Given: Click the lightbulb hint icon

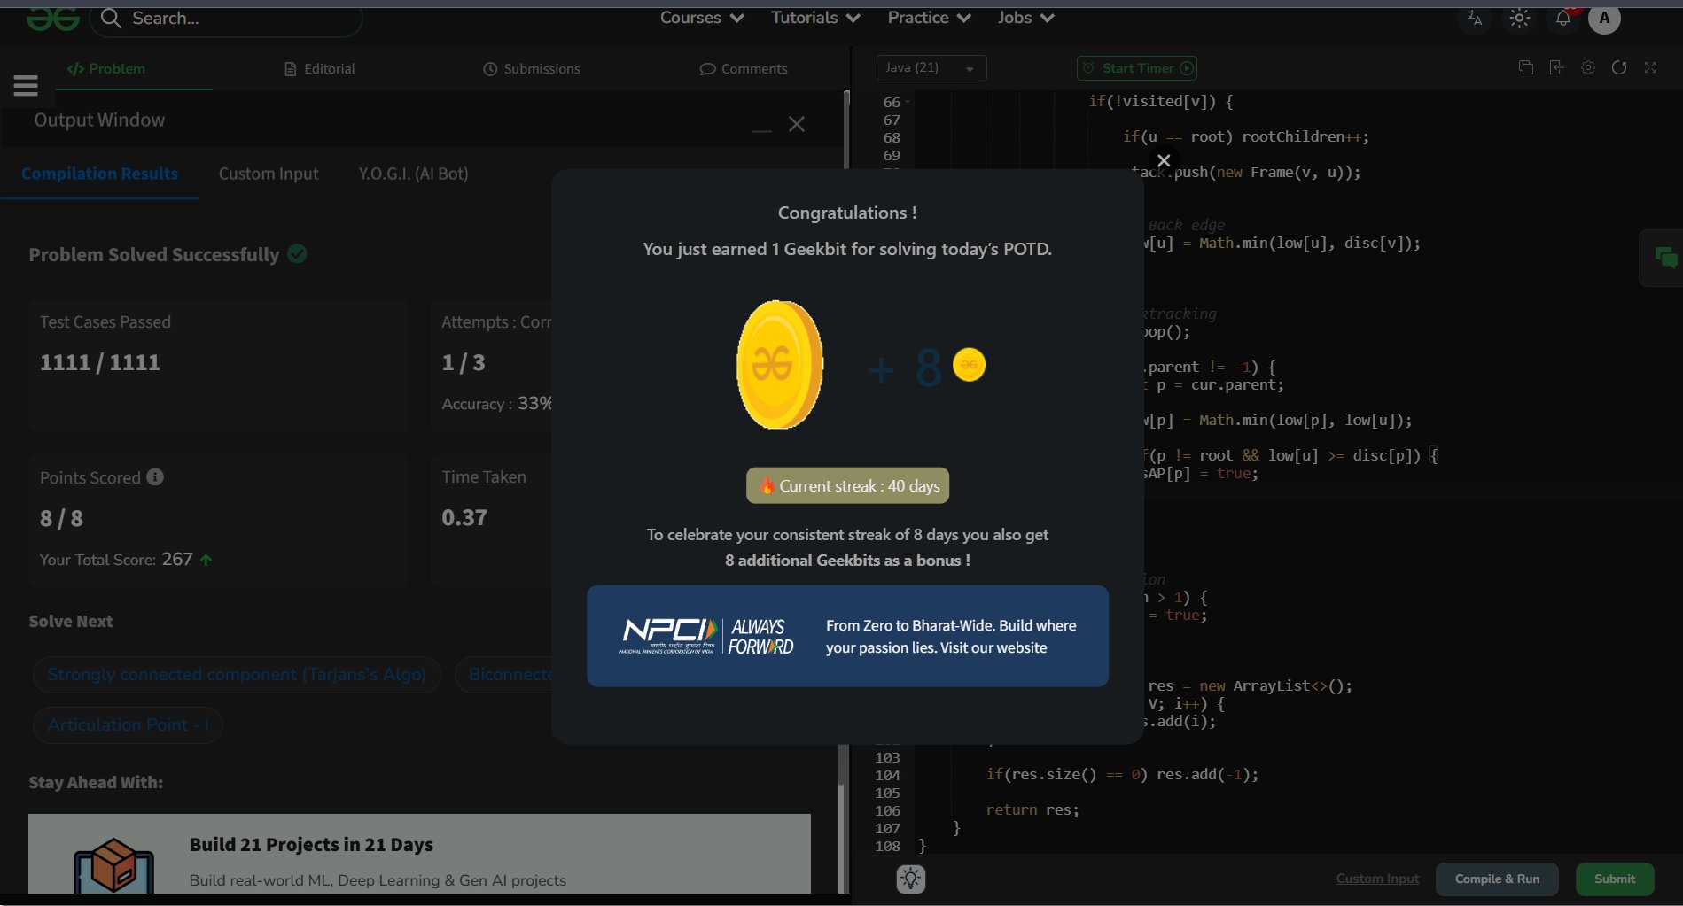Looking at the screenshot, I should pos(910,879).
